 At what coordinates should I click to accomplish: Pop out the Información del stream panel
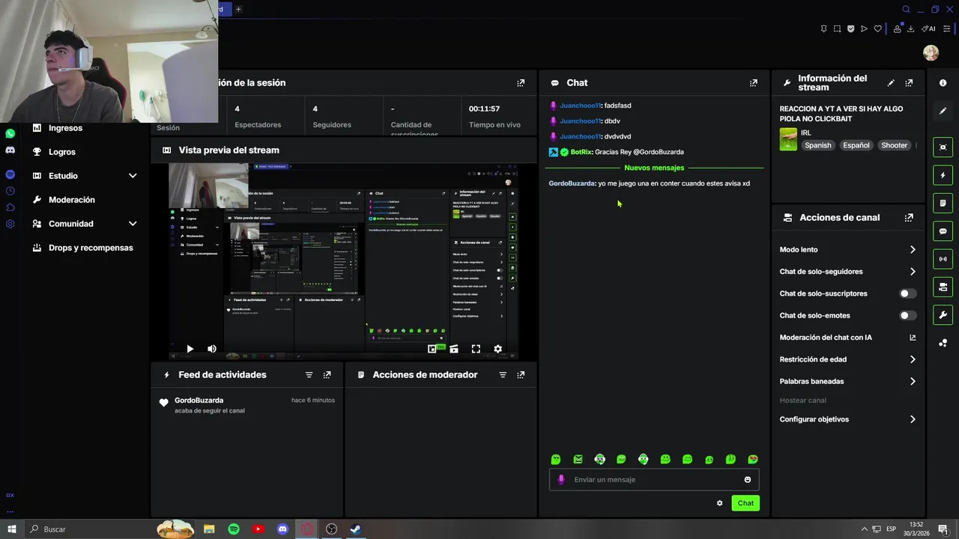point(909,83)
